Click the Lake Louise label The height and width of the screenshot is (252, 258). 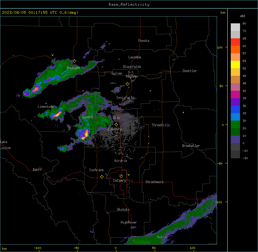click(5, 145)
